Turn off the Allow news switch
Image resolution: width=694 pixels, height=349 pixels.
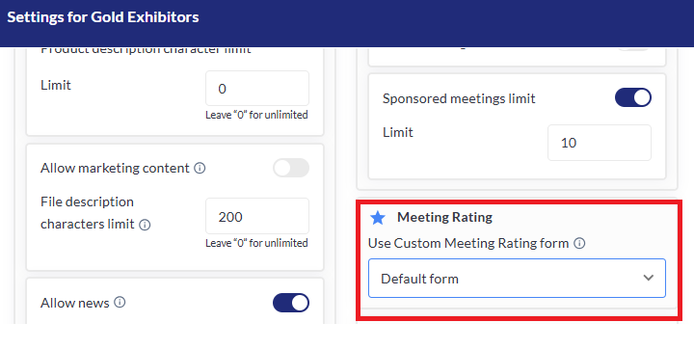click(291, 303)
